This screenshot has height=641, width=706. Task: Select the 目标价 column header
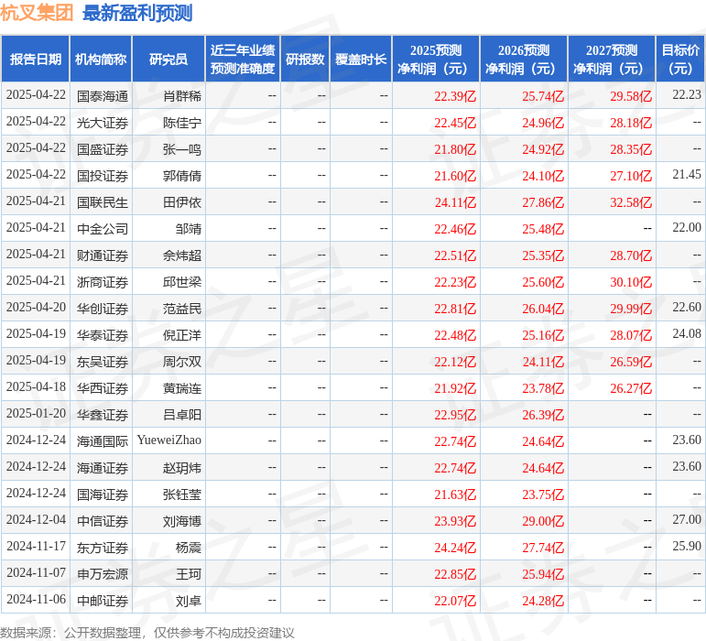(x=680, y=59)
